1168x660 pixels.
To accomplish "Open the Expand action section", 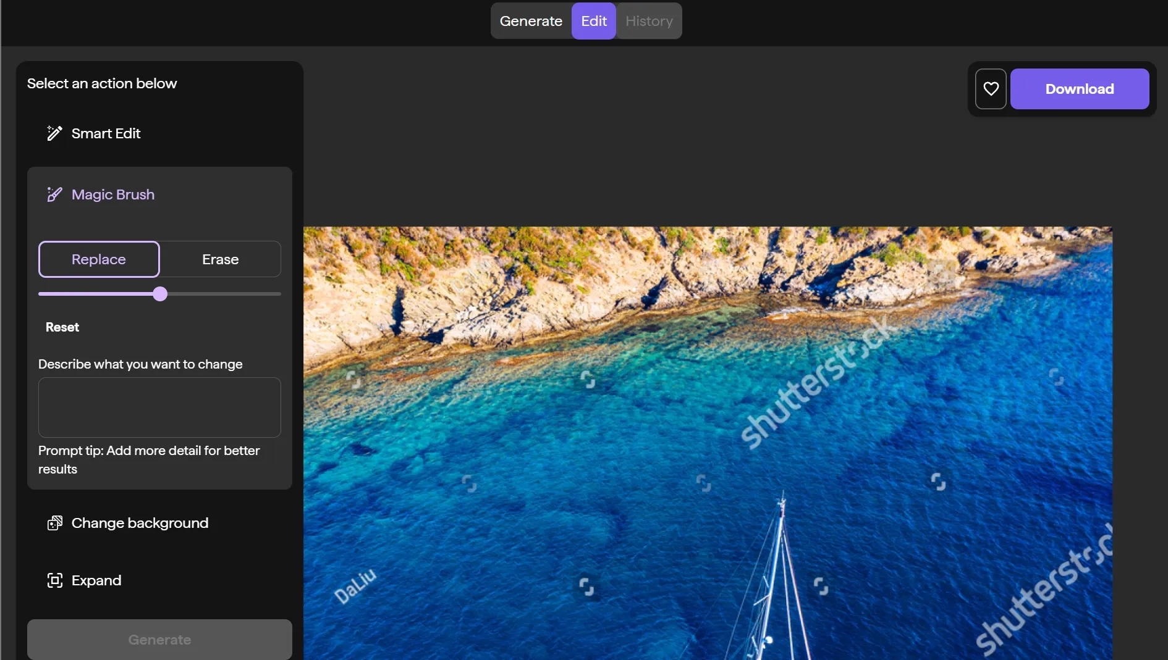I will click(x=159, y=580).
